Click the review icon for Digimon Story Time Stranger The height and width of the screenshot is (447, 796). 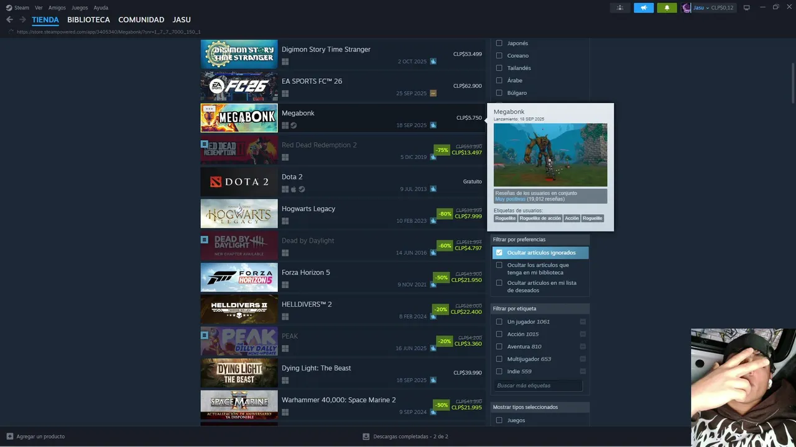coord(433,61)
